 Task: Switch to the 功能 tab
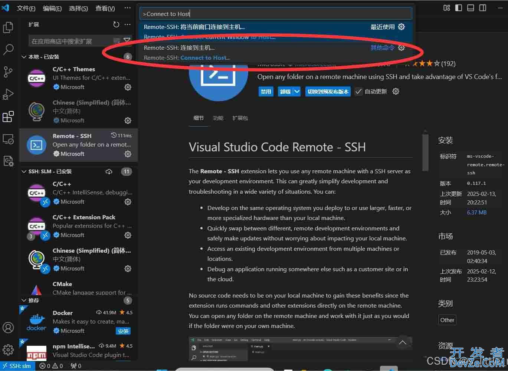[x=218, y=118]
